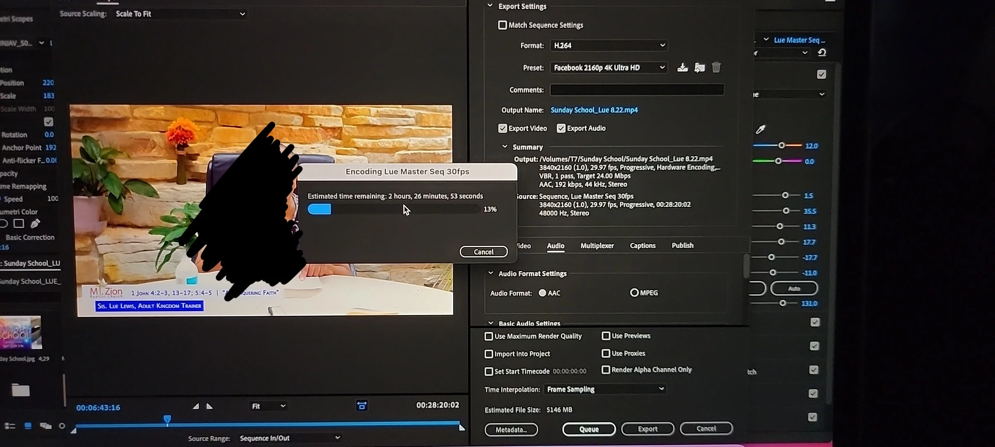
Task: Cancel the encoding progress dialog
Action: (x=483, y=252)
